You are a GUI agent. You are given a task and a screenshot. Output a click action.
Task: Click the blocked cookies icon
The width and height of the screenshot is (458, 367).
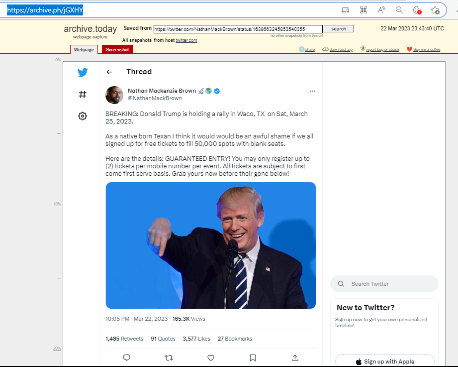(417, 10)
